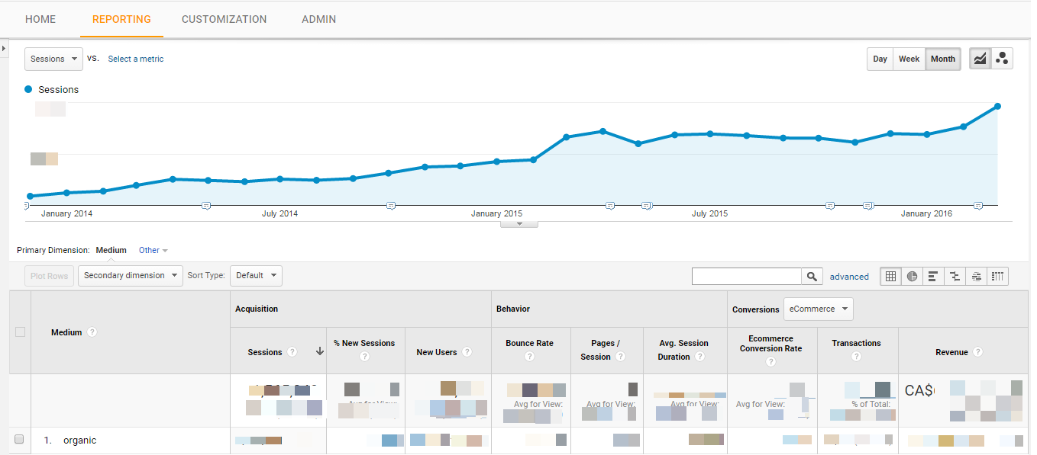This screenshot has width=1037, height=455.
Task: Open annotation marker after January 2016
Action: coord(978,206)
